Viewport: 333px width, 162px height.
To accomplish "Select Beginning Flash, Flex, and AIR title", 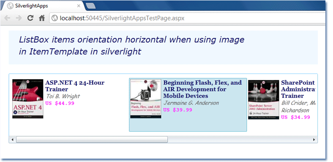I will (x=202, y=89).
